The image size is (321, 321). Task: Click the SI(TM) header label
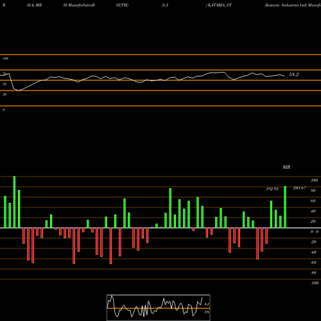122,5
